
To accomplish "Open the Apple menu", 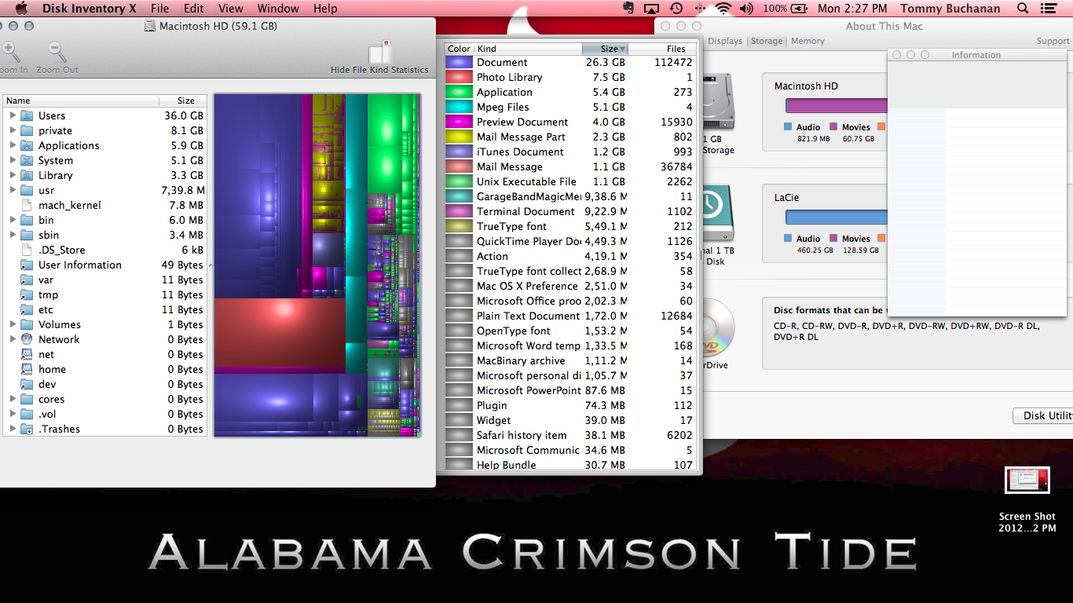I will (x=21, y=9).
